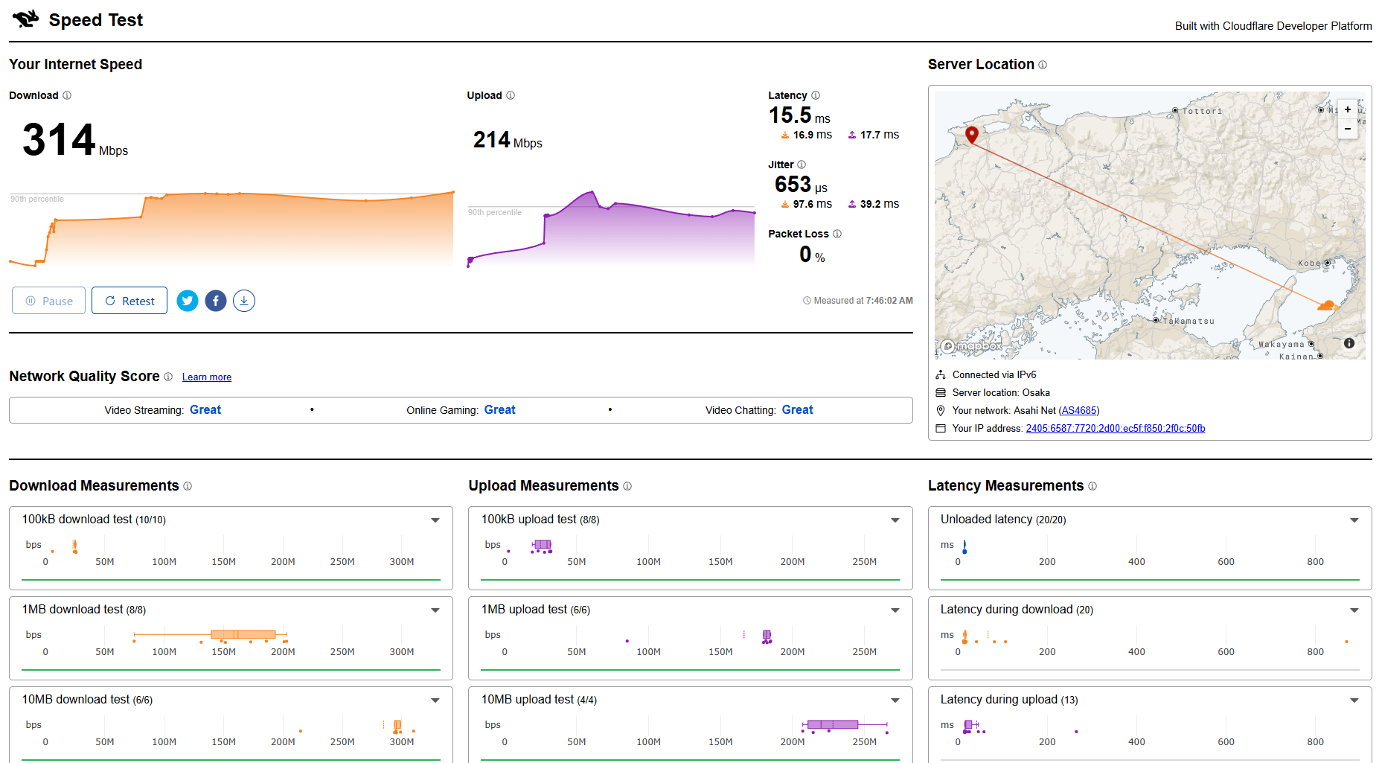
Task: Click the Retest button
Action: (x=129, y=301)
